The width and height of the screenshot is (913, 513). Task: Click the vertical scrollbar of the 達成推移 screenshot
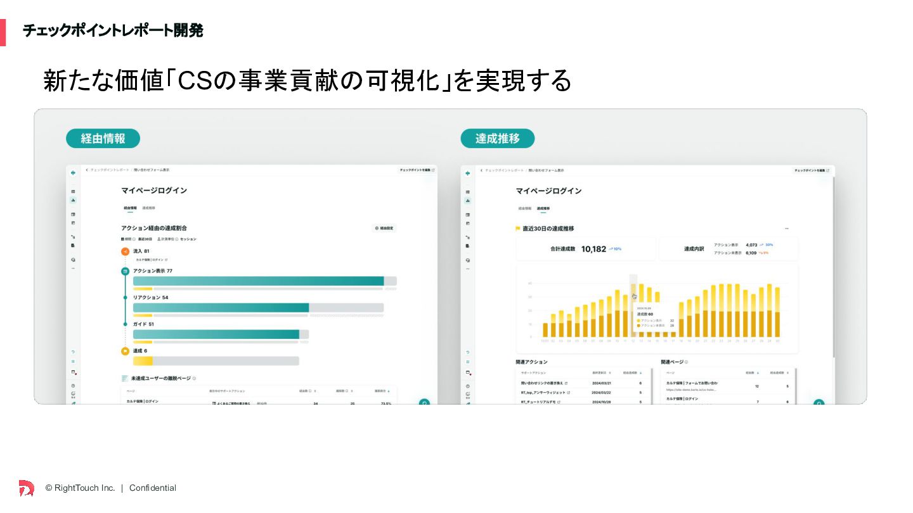click(x=833, y=267)
